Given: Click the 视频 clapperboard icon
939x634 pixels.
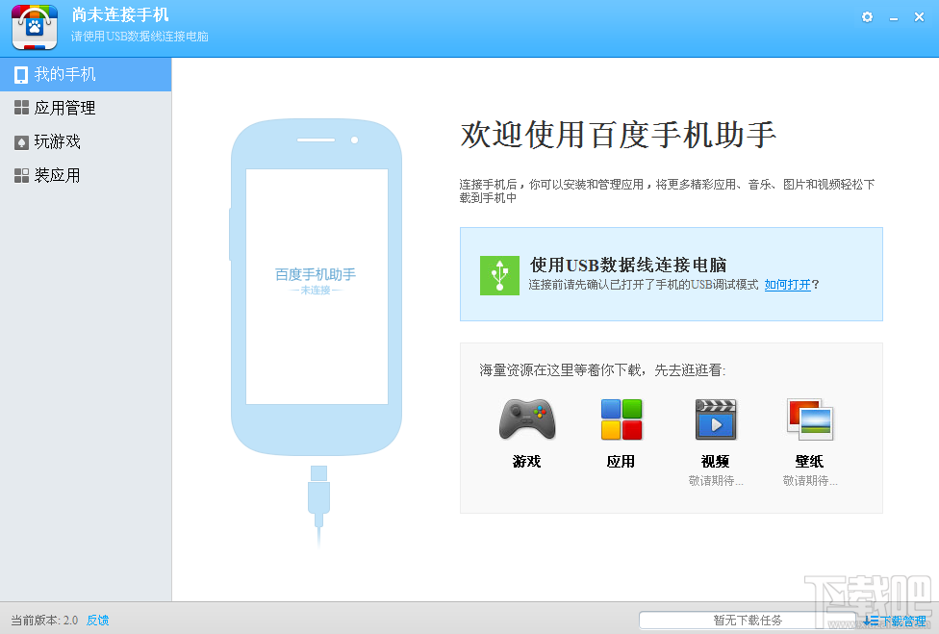Looking at the screenshot, I should (x=716, y=419).
